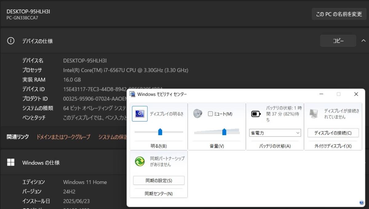
Task: Click ディスプレイの接続(C) button
Action: [x=333, y=133]
